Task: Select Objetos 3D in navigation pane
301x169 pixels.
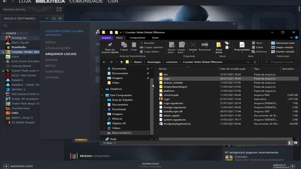Action: (x=119, y=123)
